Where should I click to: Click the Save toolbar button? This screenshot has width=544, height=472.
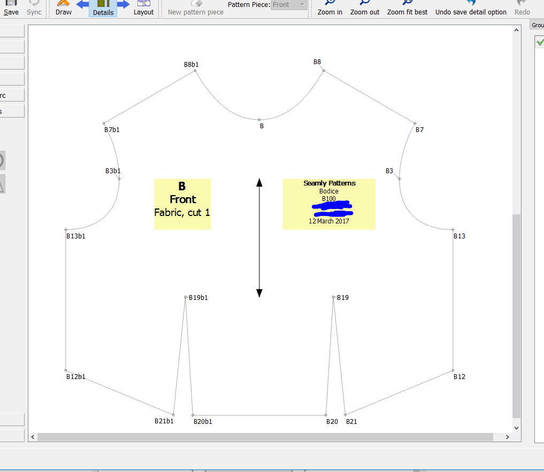click(11, 8)
